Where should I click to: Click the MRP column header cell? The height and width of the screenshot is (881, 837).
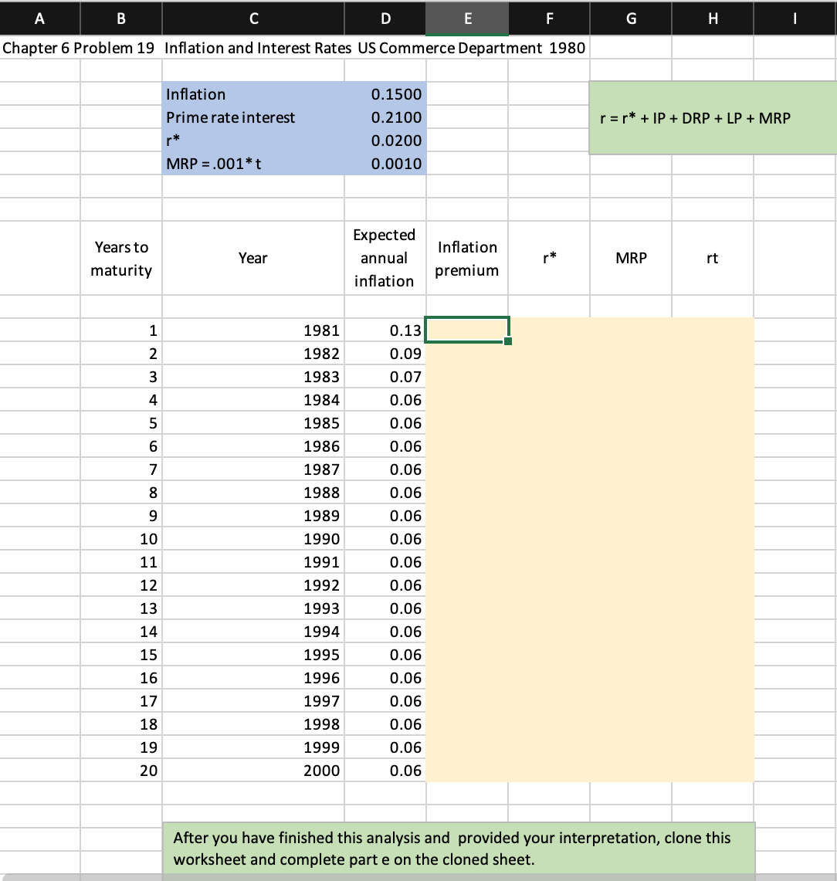pos(631,257)
